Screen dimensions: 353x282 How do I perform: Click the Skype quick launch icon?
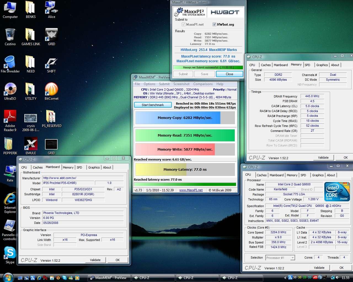tap(64, 278)
